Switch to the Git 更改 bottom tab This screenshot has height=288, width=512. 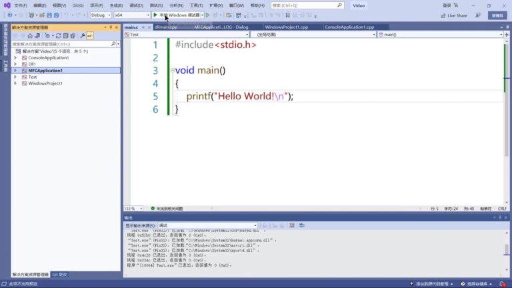[x=59, y=275]
